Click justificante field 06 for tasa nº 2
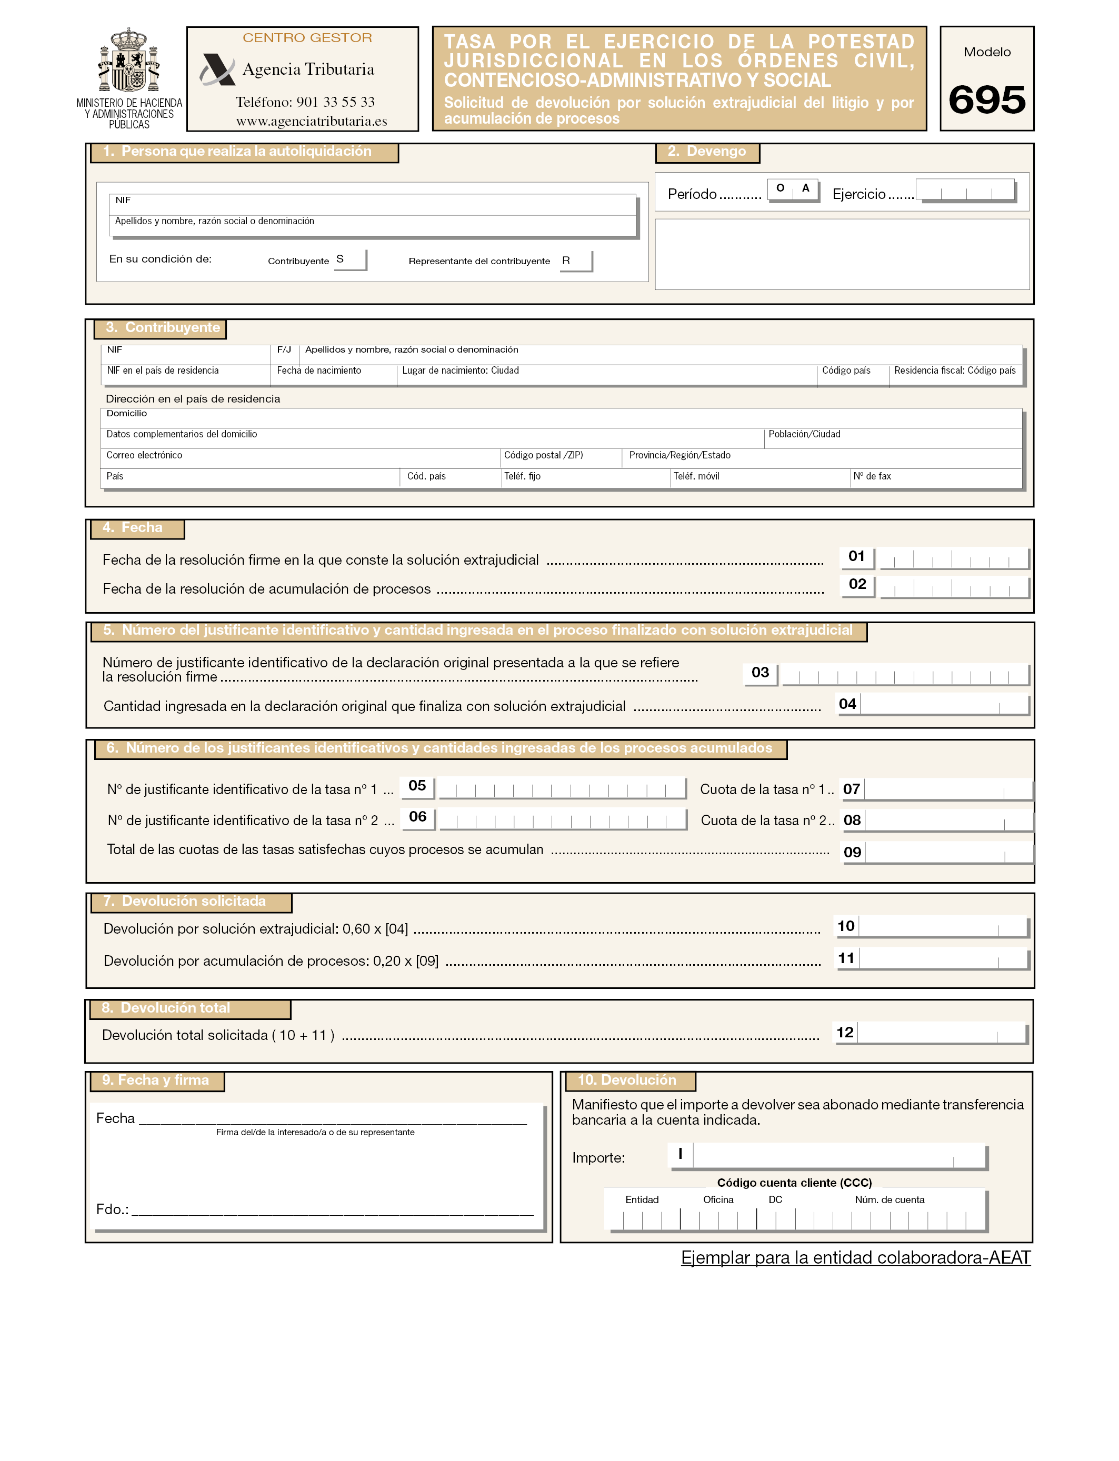 pos(563,818)
